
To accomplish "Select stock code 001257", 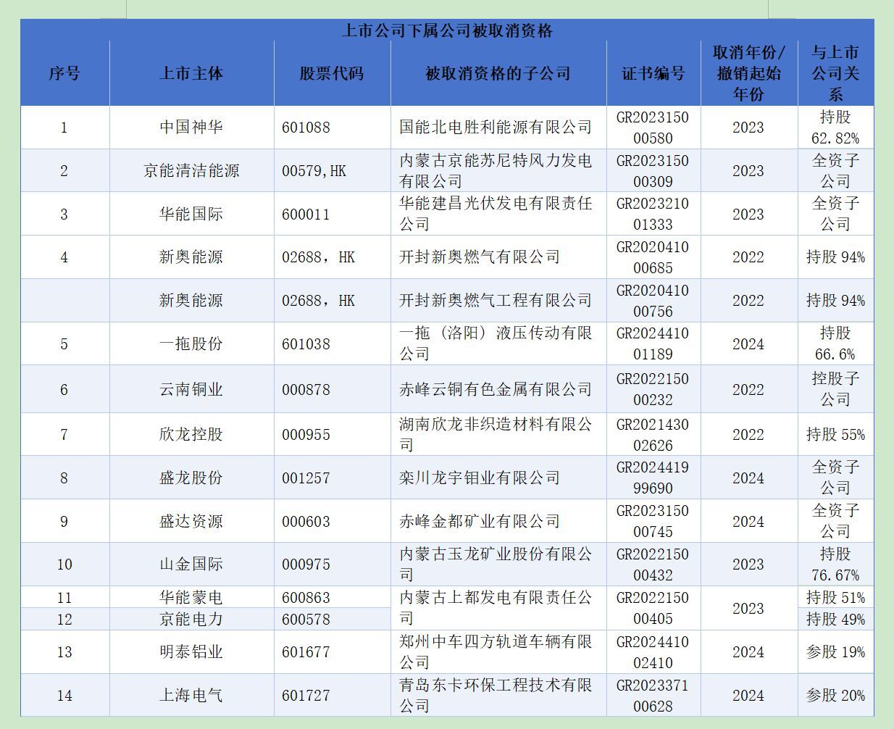I will [x=332, y=478].
